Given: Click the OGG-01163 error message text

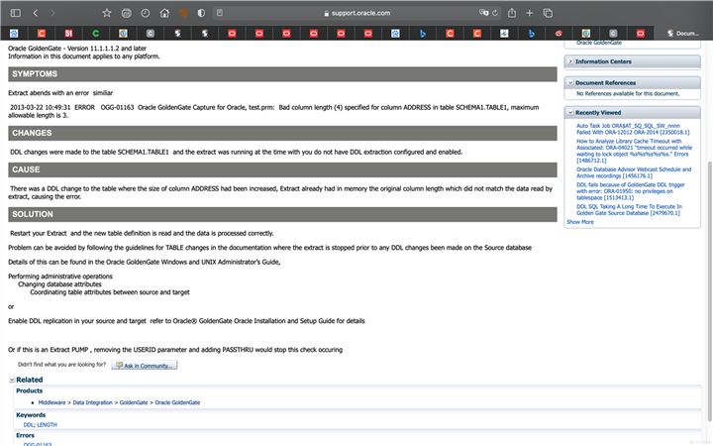Looking at the screenshot, I should click(x=273, y=111).
